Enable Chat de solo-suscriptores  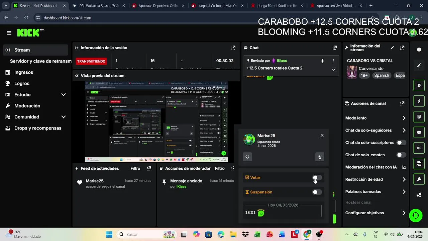401,143
